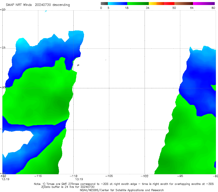This screenshot has height=192, width=218.
Task: Click the cyan-to-blue 5–18 color bar segment
Action: click(118, 4)
